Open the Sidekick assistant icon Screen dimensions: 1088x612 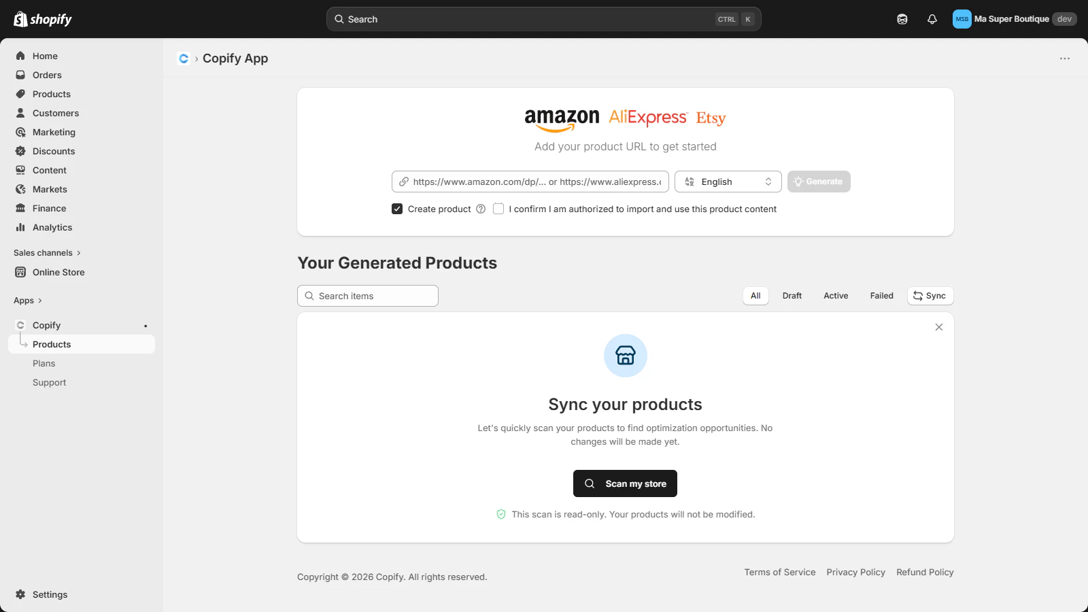tap(902, 19)
